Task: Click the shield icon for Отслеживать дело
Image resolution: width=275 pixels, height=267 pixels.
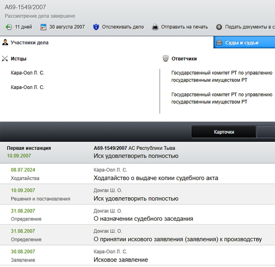Action: 96,27
